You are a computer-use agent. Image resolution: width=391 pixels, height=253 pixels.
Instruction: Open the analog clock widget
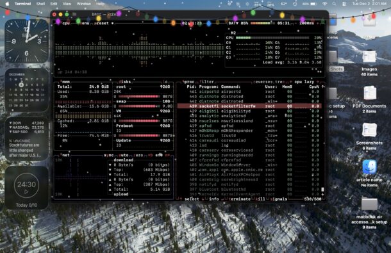point(26,41)
